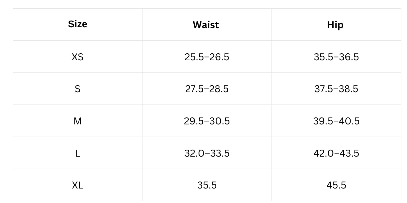Click hip value 42.0–43.5
The width and height of the screenshot is (407, 203).
coord(336,153)
